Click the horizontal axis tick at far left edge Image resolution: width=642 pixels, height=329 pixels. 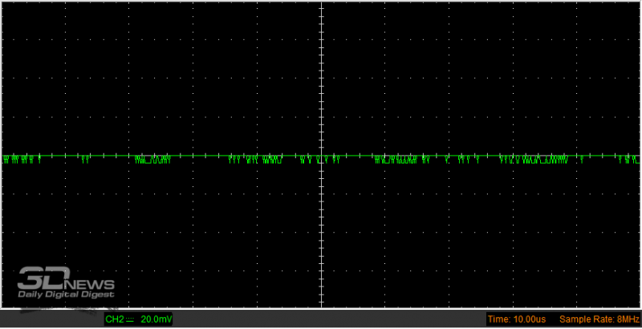click(x=4, y=155)
